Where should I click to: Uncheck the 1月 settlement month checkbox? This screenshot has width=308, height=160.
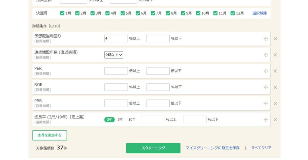pos(62,13)
